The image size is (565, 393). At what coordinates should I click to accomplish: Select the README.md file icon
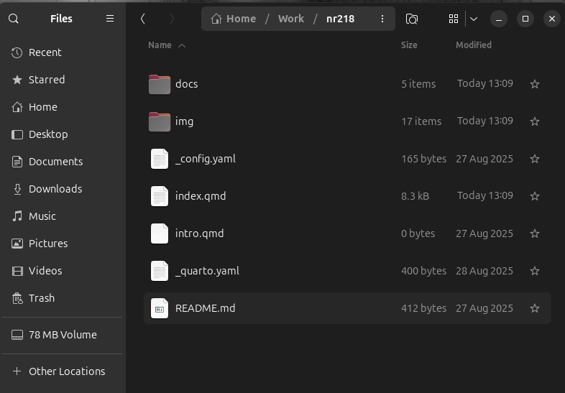(x=160, y=308)
